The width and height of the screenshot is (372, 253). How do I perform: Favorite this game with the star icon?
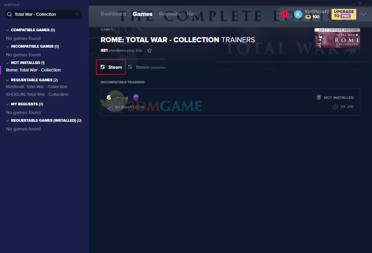click(149, 51)
